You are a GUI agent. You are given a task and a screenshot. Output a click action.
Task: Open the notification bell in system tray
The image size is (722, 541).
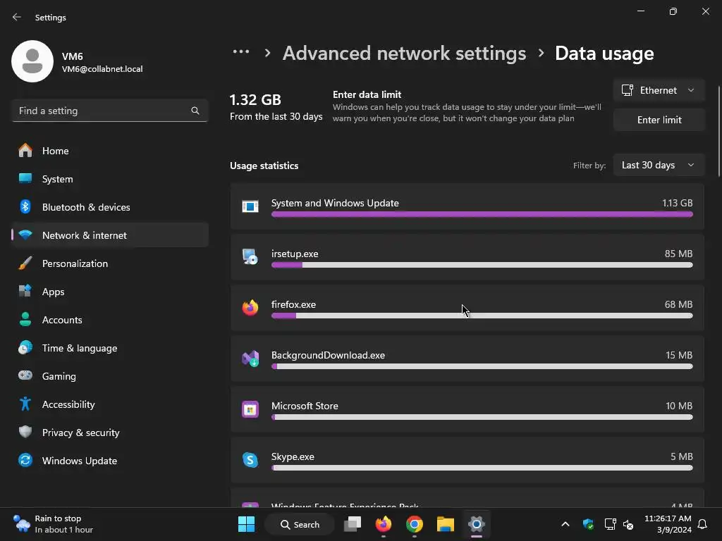[x=702, y=524]
